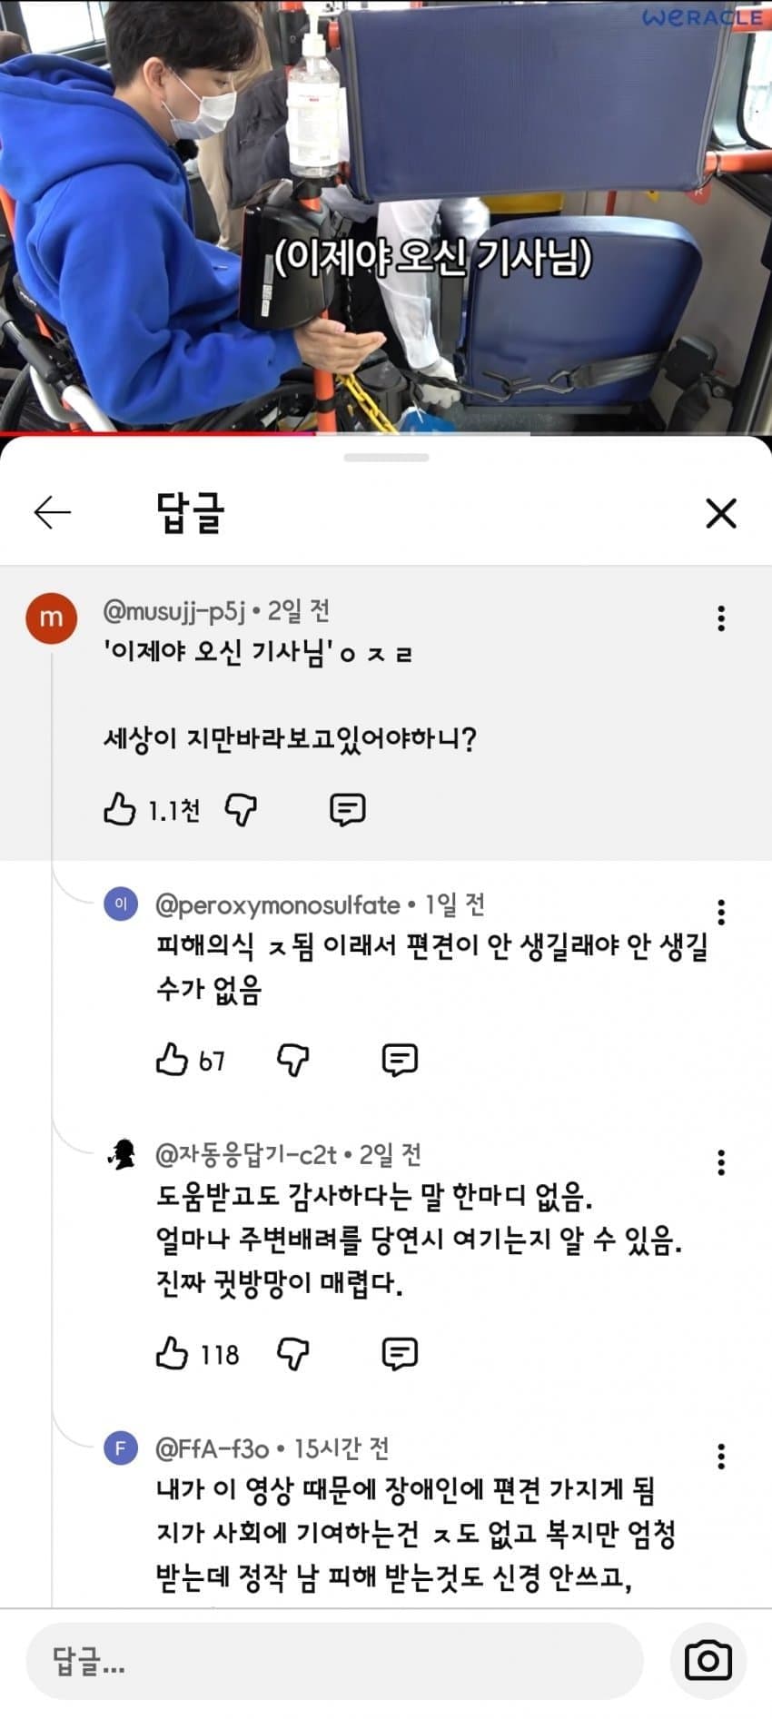Reply to the @musujj-p5j comment via bubble icon
The image size is (772, 1719).
click(347, 809)
